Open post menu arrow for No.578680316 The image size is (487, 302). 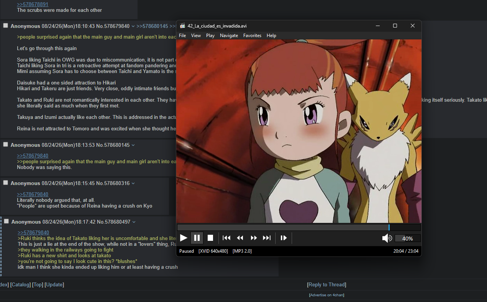[133, 183]
